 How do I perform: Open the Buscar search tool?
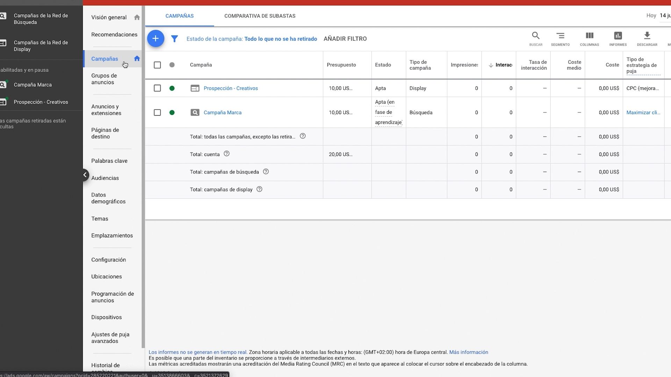536,39
